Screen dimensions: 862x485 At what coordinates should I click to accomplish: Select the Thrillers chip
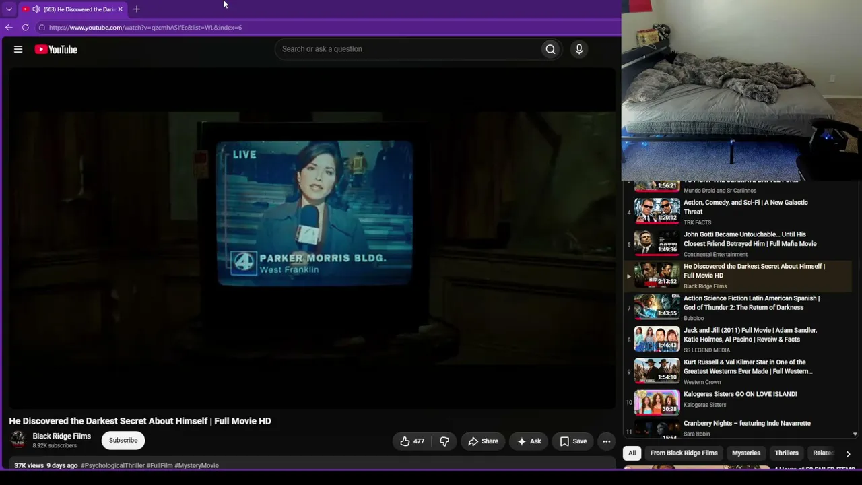787,453
